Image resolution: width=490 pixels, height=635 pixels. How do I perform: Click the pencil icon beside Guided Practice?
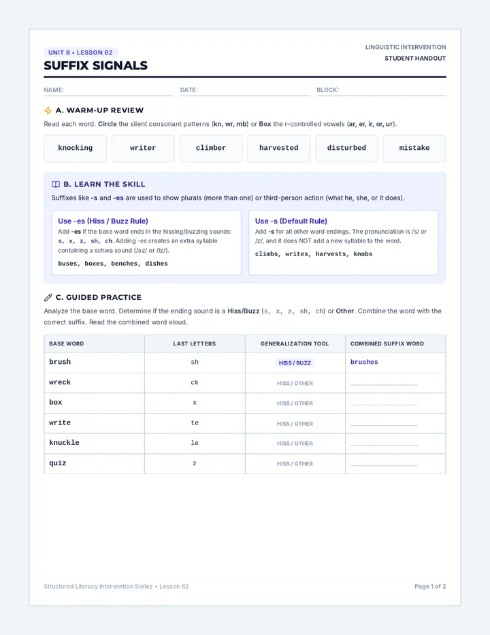(x=48, y=298)
